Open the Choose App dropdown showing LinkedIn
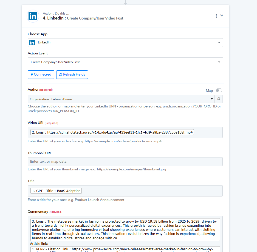The image size is (257, 252). pos(125,43)
